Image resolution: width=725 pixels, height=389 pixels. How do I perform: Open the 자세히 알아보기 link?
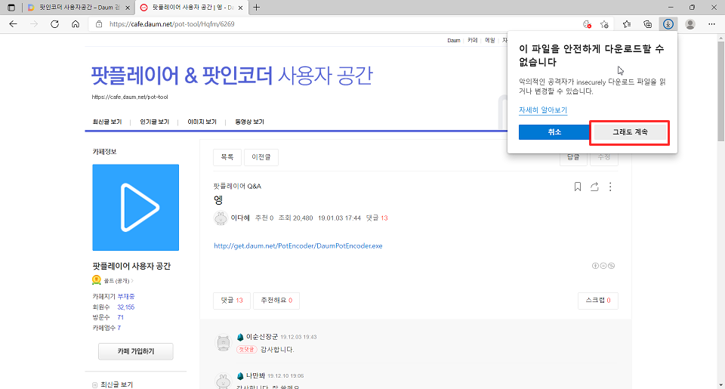click(x=543, y=110)
